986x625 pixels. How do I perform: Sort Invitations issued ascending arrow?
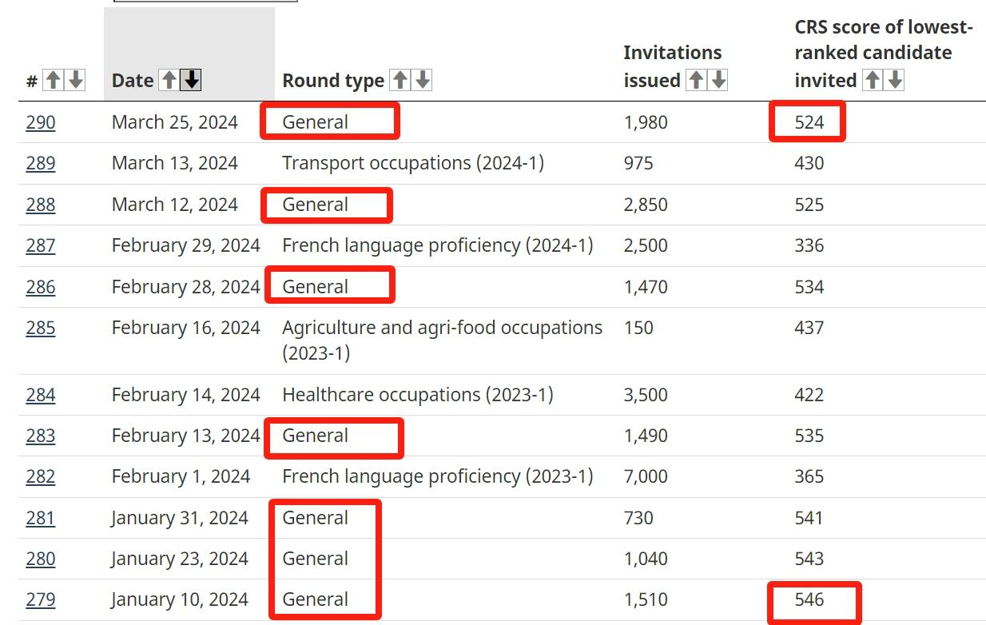click(x=696, y=80)
